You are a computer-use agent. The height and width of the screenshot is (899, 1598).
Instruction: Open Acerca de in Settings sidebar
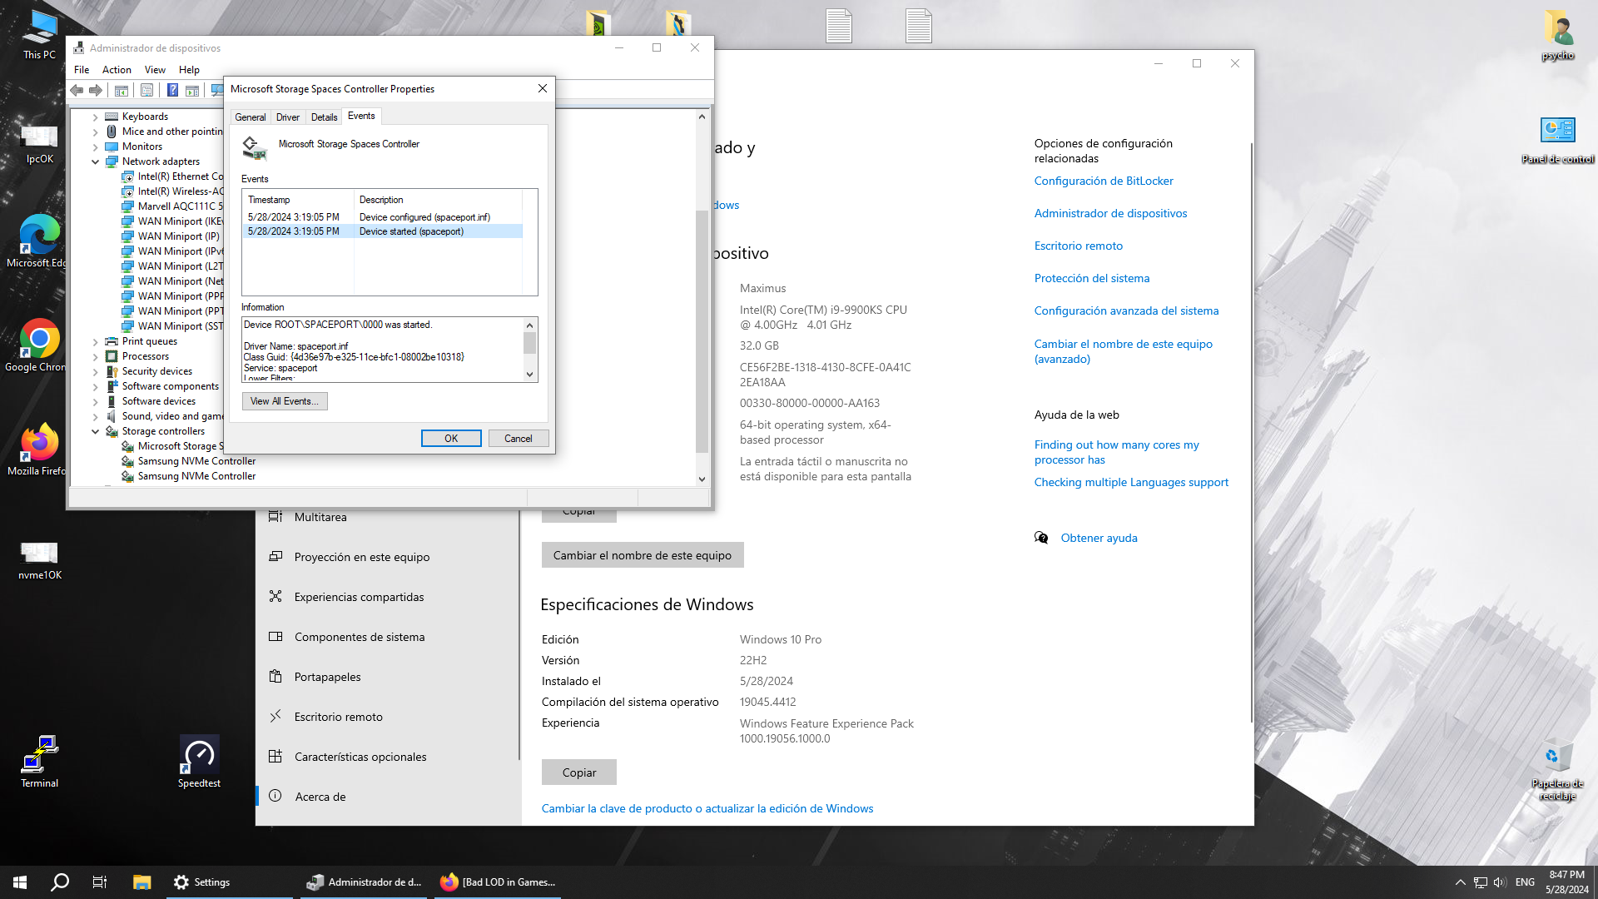(x=388, y=797)
